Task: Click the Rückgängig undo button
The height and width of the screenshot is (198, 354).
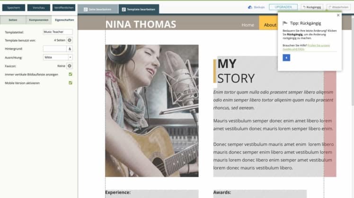Action: click(312, 7)
